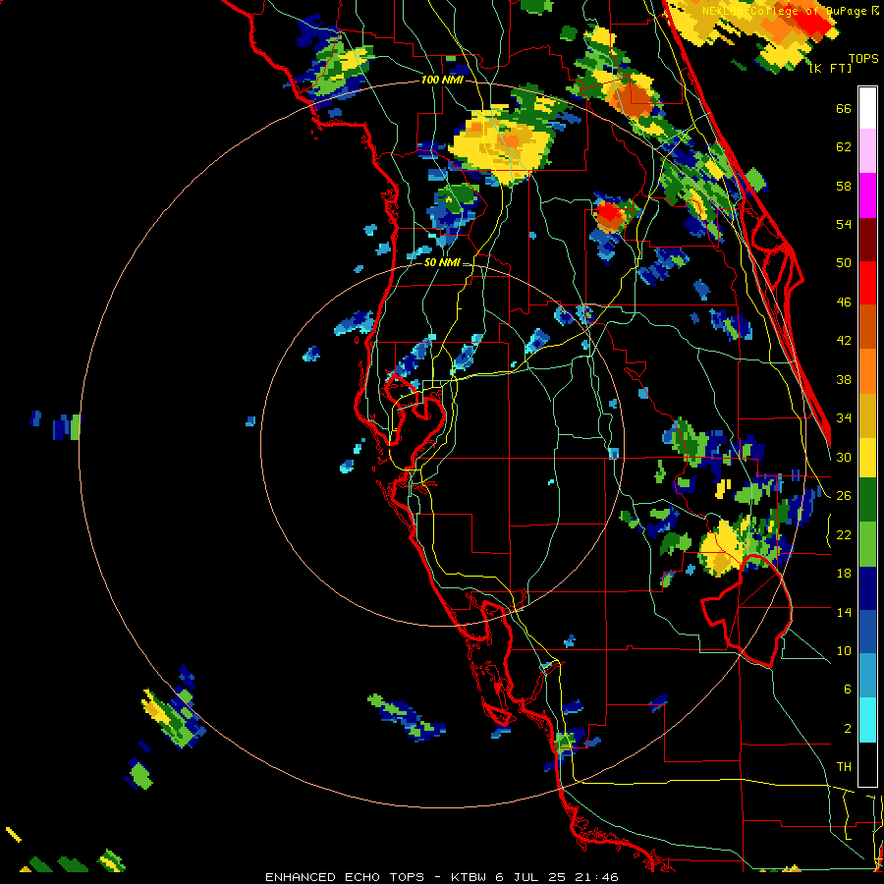Click the "TH" threshold legend label

(844, 767)
